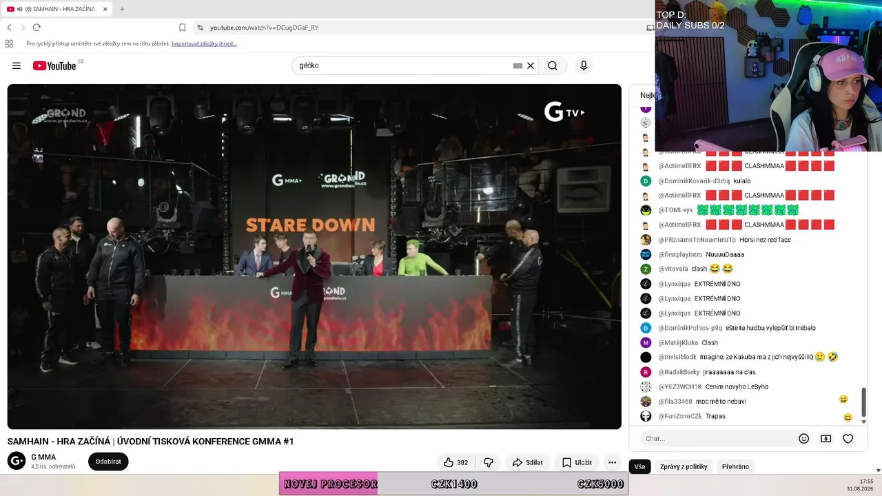The width and height of the screenshot is (882, 496).
Task: Click the message 'Horsi nez red face'
Action: (x=765, y=240)
